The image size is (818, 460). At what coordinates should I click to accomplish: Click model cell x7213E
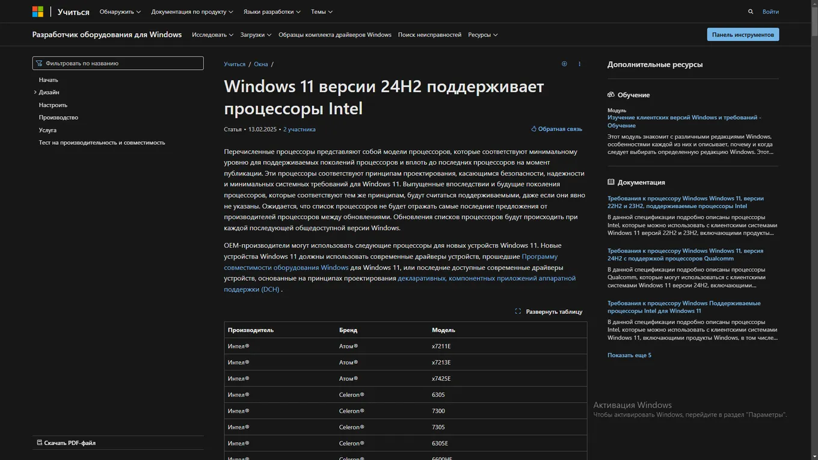point(441,363)
